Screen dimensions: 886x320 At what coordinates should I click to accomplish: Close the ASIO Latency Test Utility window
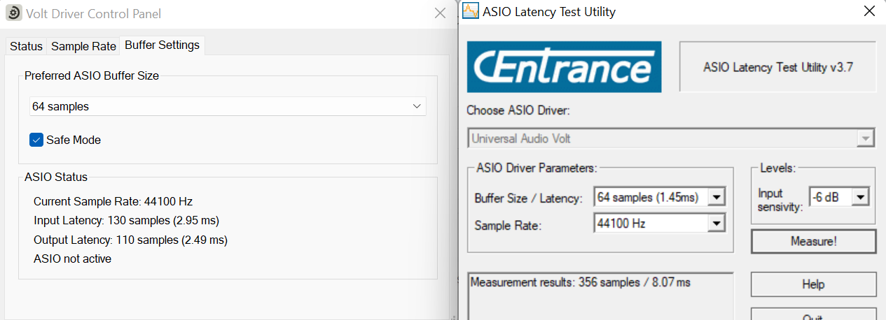point(868,11)
